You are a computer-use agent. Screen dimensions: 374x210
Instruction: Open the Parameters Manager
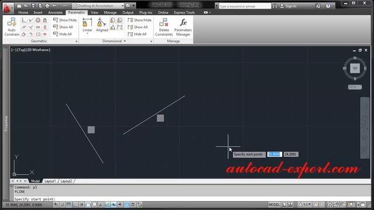pyautogui.click(x=183, y=27)
